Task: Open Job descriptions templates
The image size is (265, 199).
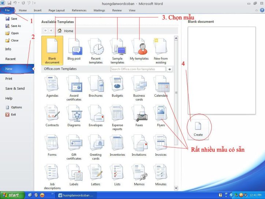Action: 52,177
